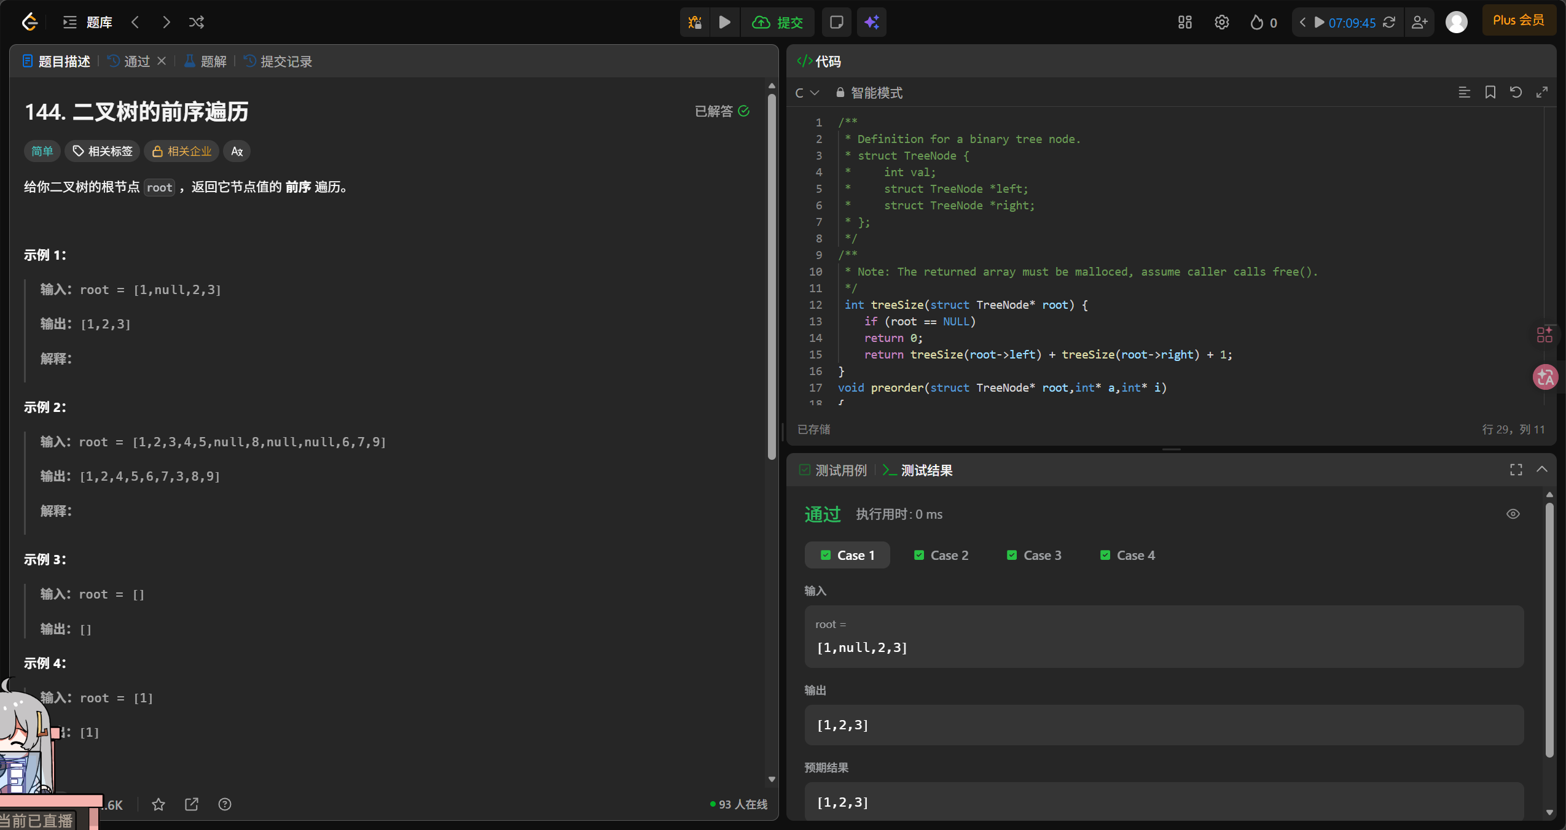Expand the 相关标签 related tags section

coord(103,152)
